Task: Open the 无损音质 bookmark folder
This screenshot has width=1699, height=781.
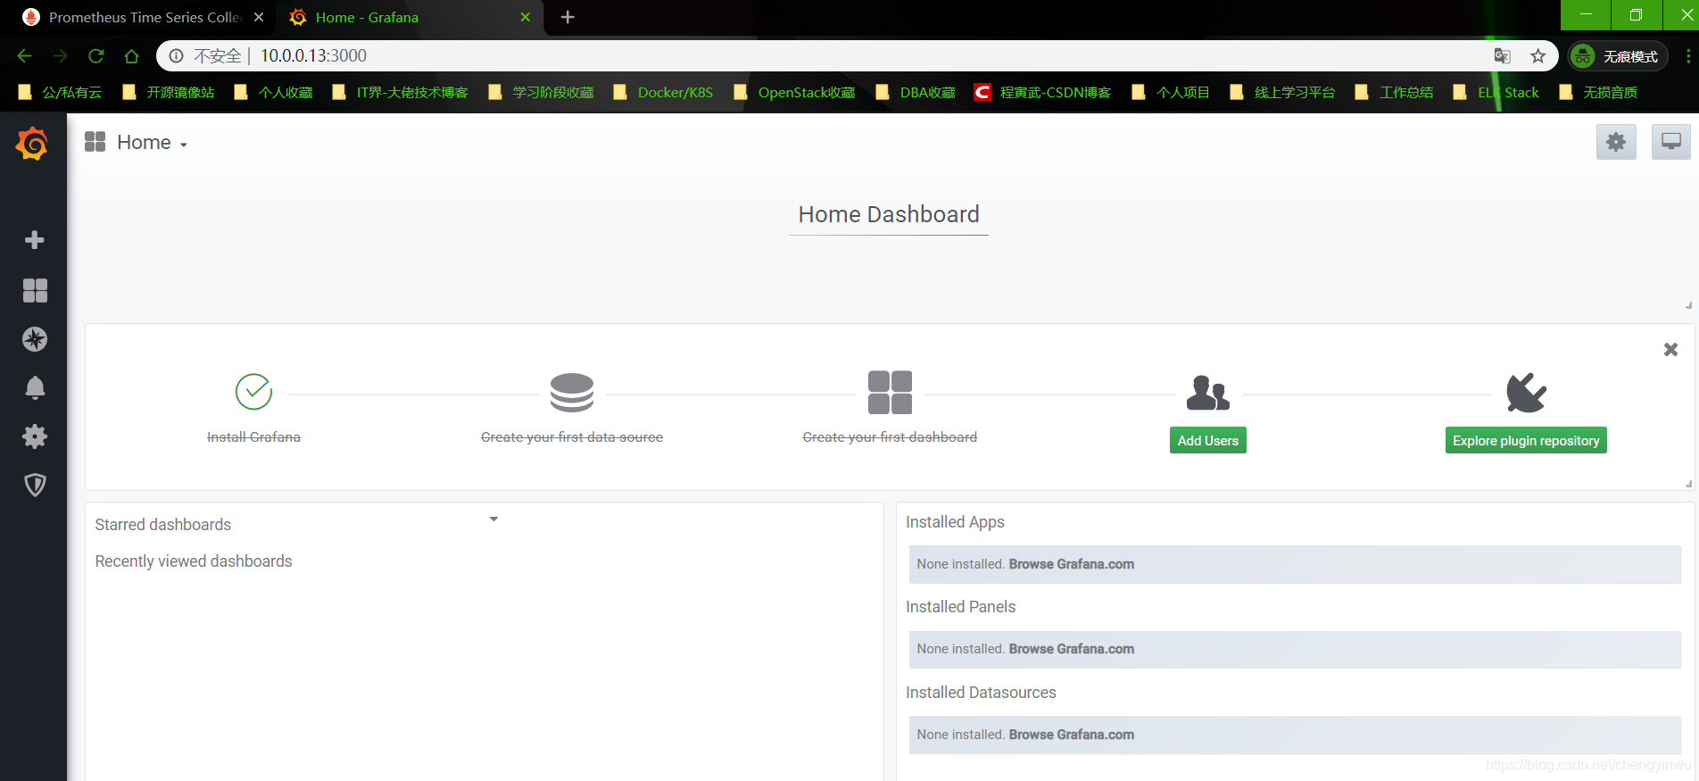Action: pyautogui.click(x=1598, y=92)
